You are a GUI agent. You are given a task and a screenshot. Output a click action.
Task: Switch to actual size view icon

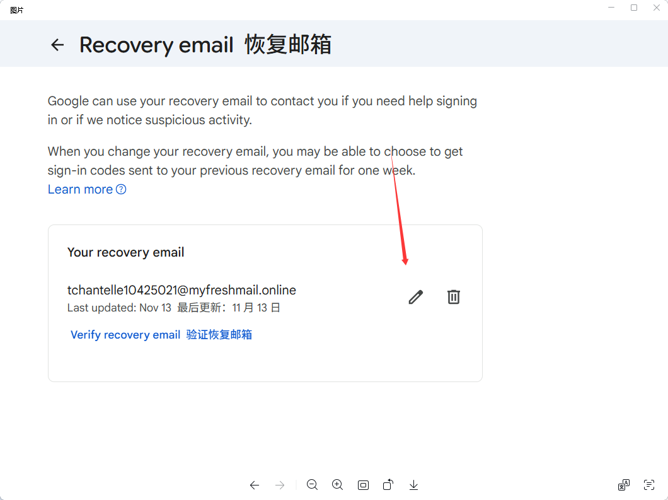coord(364,485)
